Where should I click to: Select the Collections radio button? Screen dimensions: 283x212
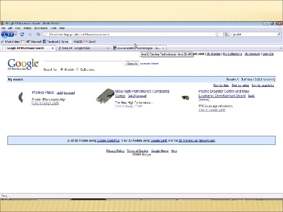pos(77,69)
